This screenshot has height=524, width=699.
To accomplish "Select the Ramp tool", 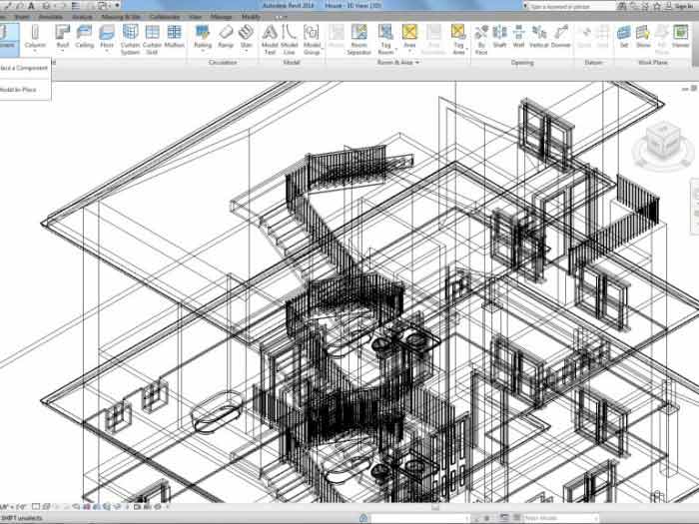I will (x=226, y=37).
